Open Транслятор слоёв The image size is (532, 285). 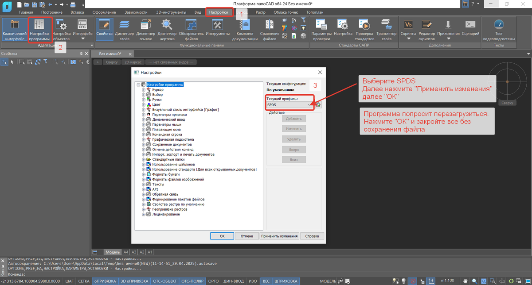tap(386, 30)
